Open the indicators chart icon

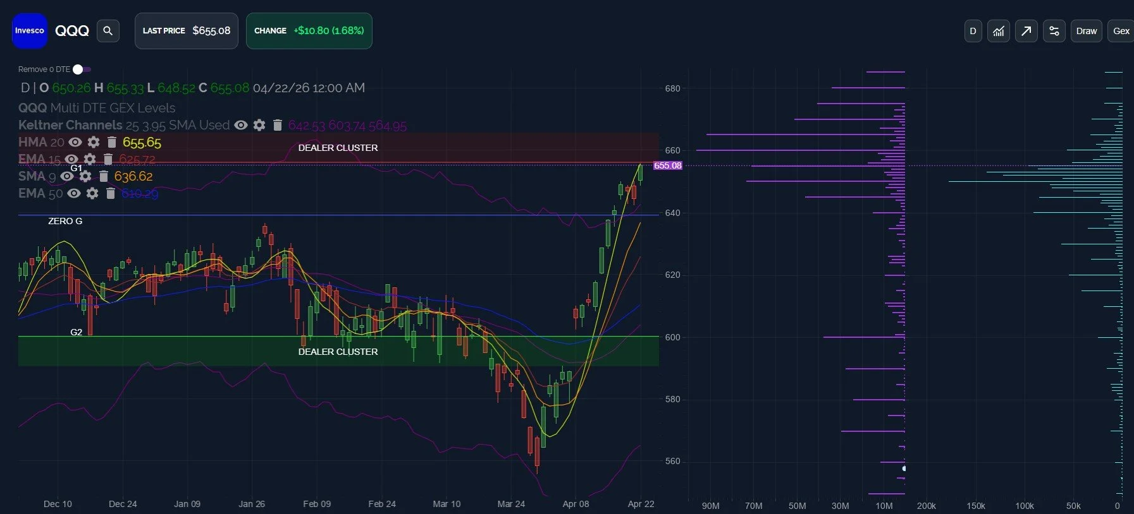(x=999, y=31)
